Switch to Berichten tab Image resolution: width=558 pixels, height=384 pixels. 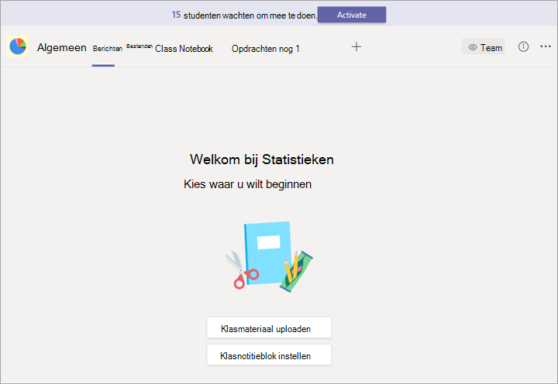[x=108, y=48]
